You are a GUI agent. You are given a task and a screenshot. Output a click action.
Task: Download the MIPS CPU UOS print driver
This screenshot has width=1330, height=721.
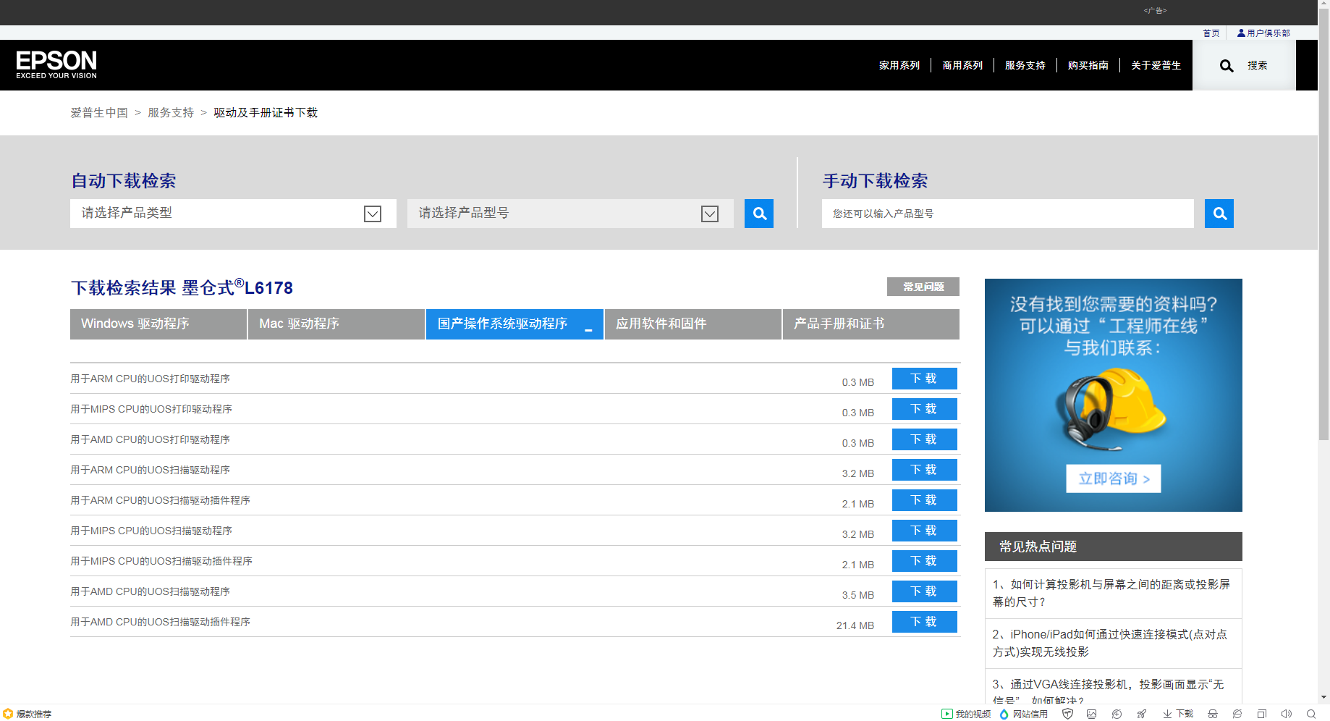(x=925, y=409)
